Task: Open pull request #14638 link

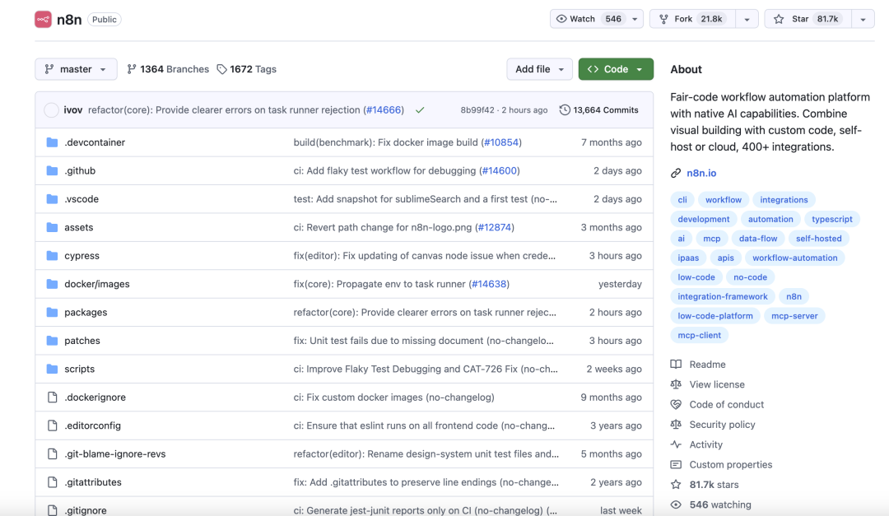Action: (x=489, y=284)
